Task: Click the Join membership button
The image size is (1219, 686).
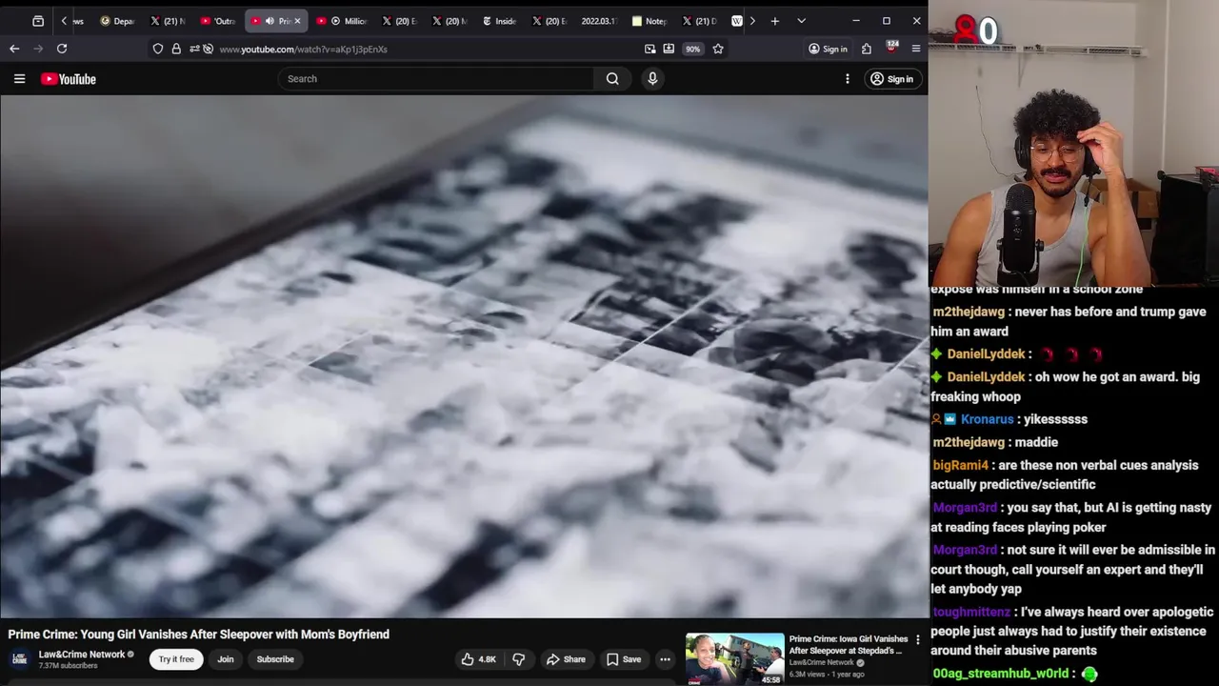Action: tap(226, 659)
